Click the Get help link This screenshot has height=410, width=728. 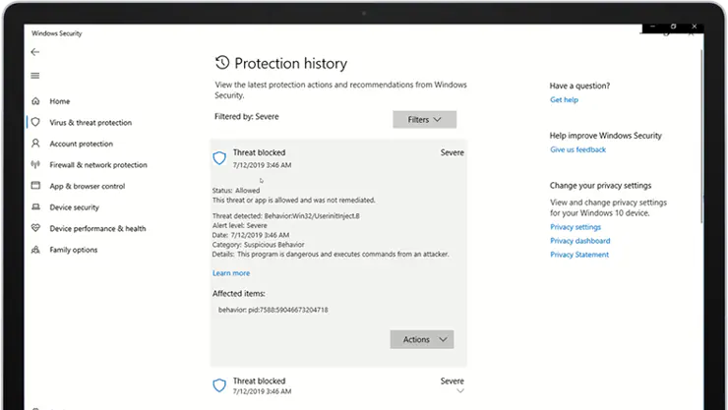(x=564, y=99)
